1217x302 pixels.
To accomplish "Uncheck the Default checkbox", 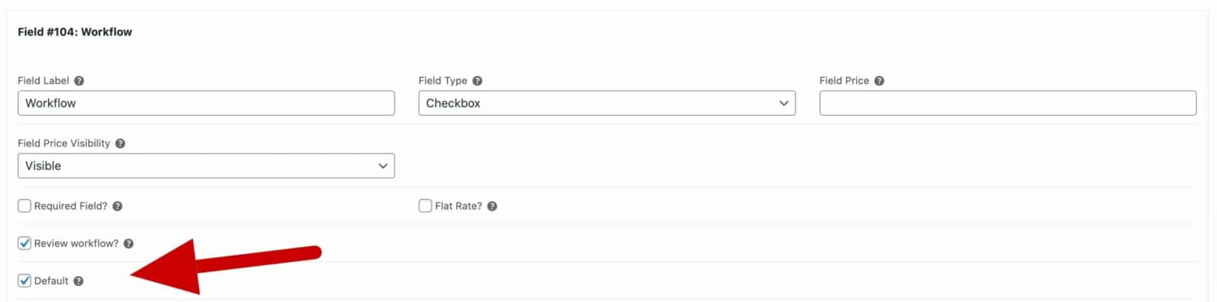I will point(25,280).
